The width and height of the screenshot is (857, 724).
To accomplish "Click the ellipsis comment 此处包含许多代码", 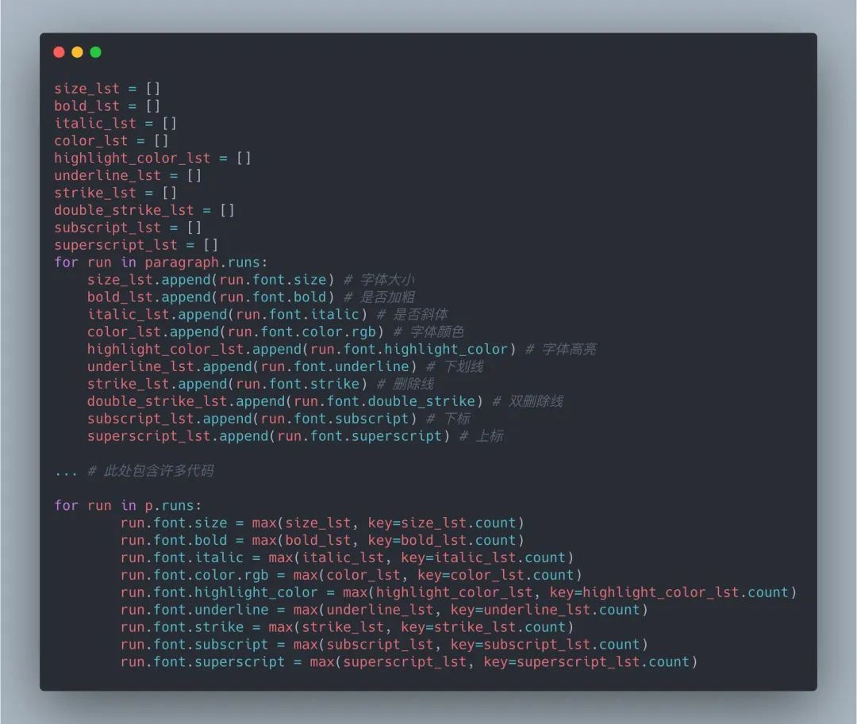I will point(134,471).
